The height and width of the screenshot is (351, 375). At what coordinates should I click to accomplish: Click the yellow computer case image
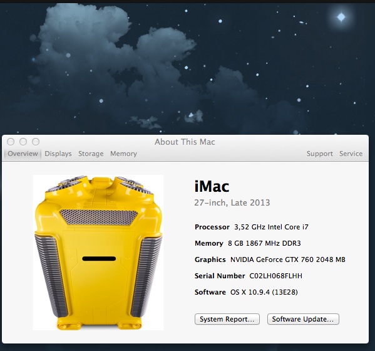click(98, 253)
